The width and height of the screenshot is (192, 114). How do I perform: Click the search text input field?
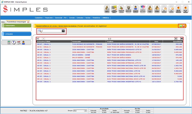[x=52, y=31]
